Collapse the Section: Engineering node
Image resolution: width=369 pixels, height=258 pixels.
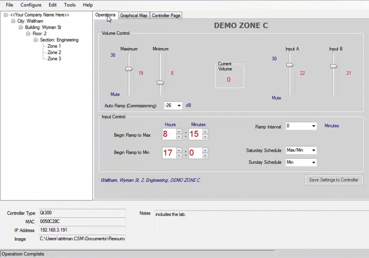(36, 40)
